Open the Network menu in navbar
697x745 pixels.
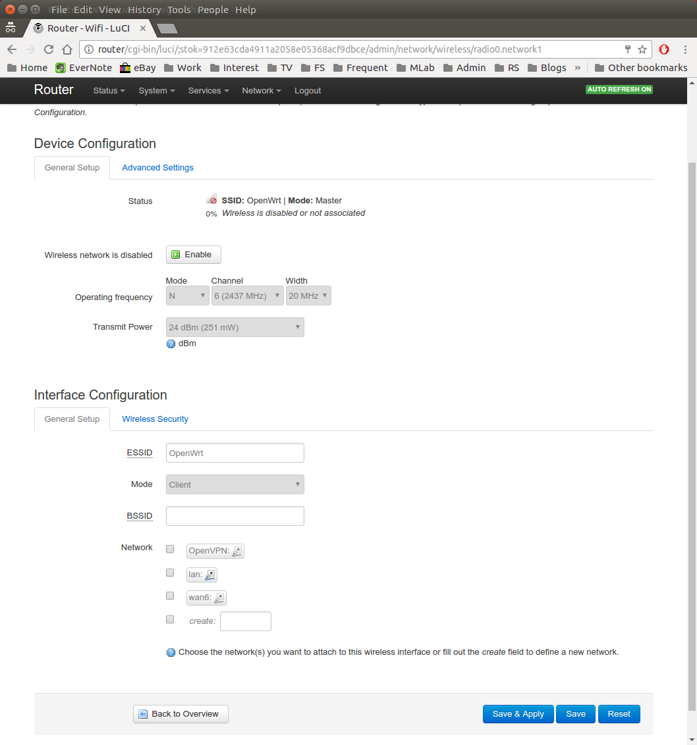click(x=261, y=91)
